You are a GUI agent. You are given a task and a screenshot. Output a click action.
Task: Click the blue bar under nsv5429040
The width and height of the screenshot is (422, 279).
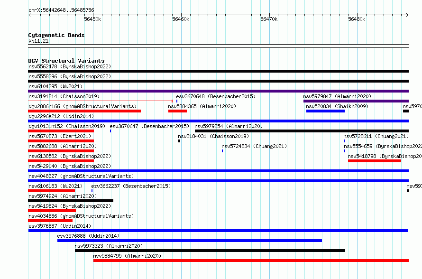tap(218, 171)
